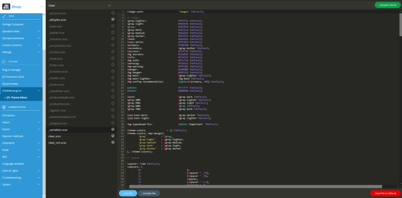Click checkmark icon beside clear_crit.scss
Viewport: 402px width, 198px height.
point(113,142)
